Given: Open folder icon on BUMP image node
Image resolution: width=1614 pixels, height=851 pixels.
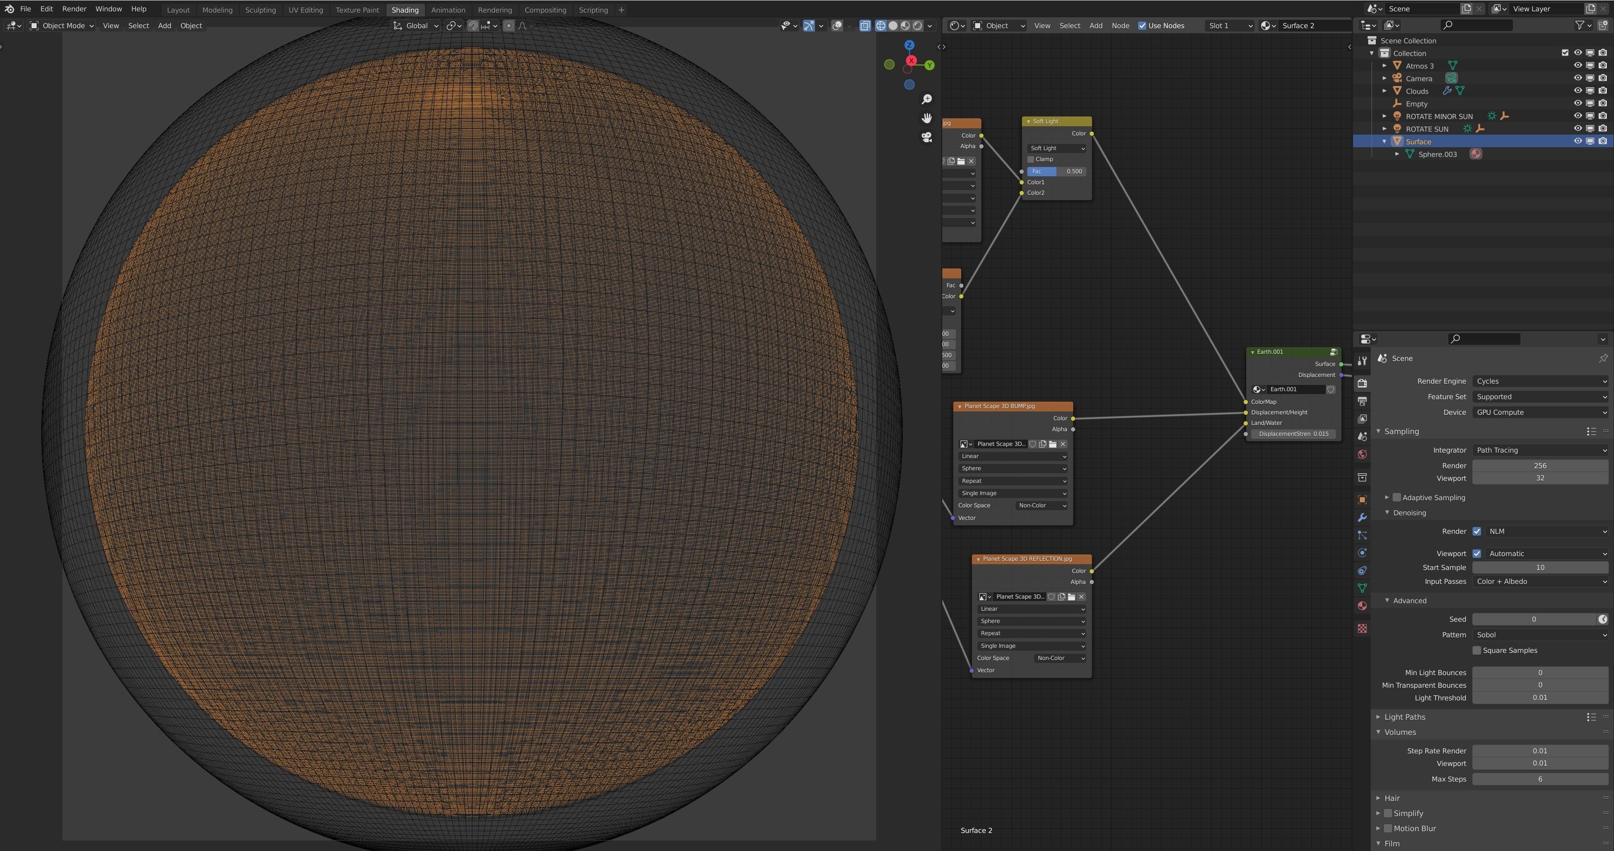Looking at the screenshot, I should coord(1053,444).
